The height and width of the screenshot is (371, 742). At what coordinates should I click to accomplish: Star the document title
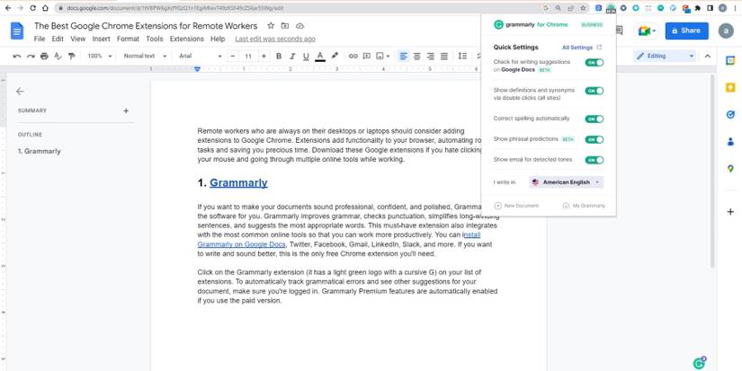[271, 25]
